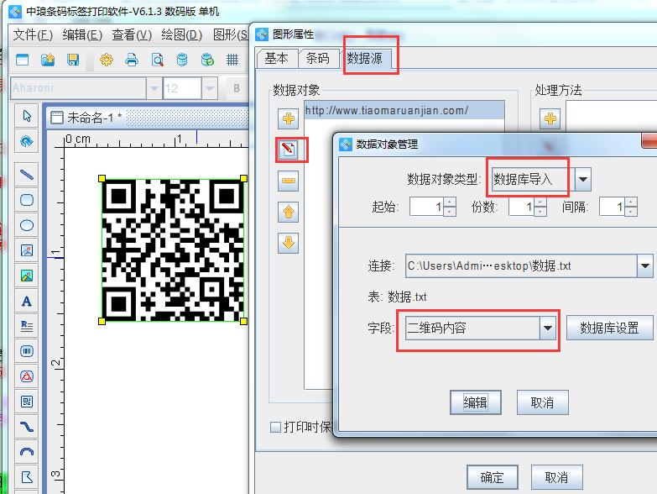The width and height of the screenshot is (657, 494).
Task: Open the 编辑(E) menu
Action: (x=82, y=34)
